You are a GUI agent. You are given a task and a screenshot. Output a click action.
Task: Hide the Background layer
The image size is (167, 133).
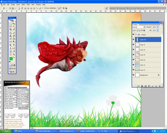coord(133,75)
